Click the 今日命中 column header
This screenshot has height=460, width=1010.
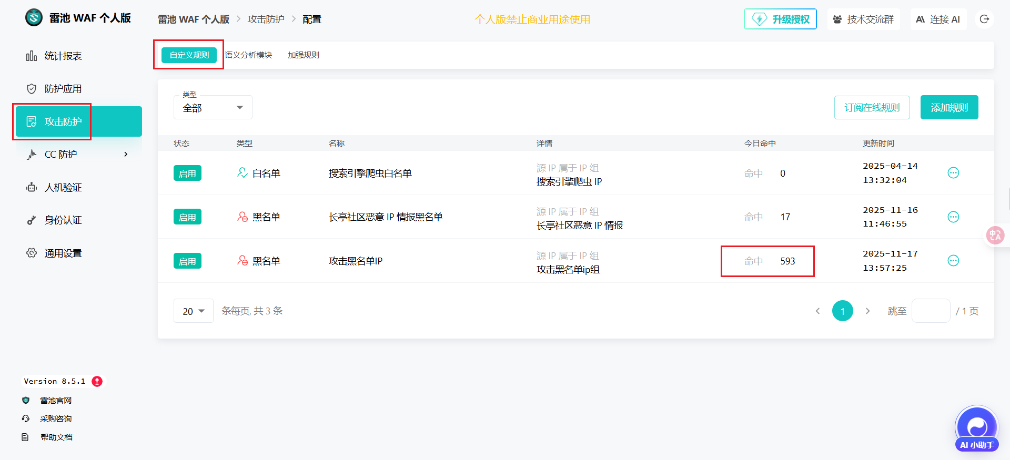pyautogui.click(x=760, y=143)
